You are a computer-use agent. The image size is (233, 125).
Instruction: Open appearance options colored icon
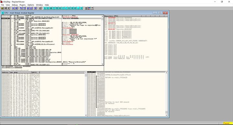pos(89,8)
